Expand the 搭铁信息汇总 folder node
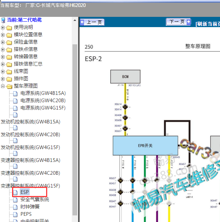The image size is (220, 222). [3, 64]
